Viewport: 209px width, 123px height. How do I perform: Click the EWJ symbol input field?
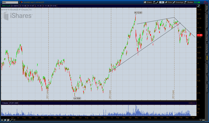(10, 2)
